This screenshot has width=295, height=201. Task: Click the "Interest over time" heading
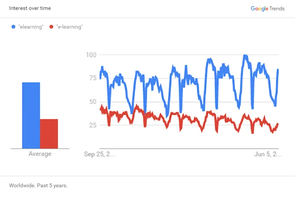[x=30, y=8]
